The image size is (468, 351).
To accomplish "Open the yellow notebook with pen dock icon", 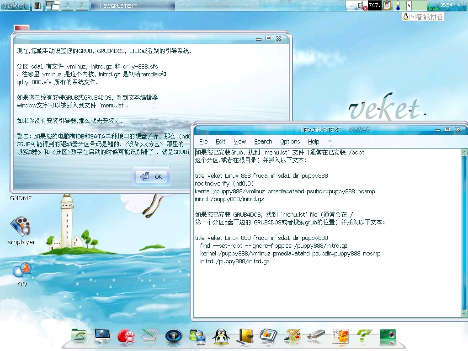I will coord(245,336).
